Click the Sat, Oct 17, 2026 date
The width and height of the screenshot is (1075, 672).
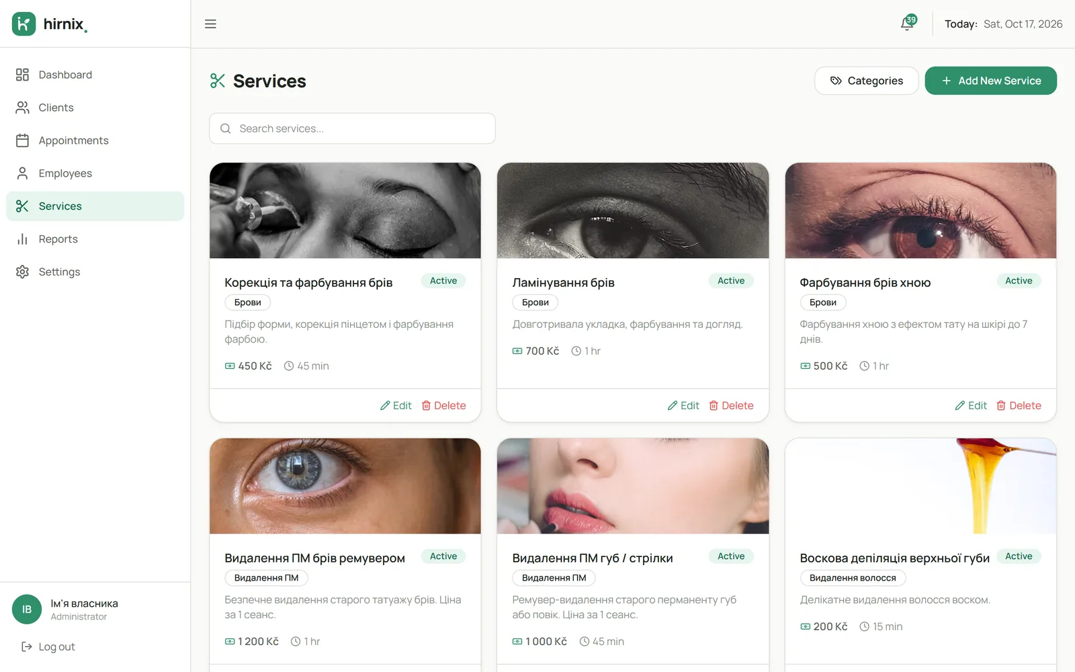1023,24
